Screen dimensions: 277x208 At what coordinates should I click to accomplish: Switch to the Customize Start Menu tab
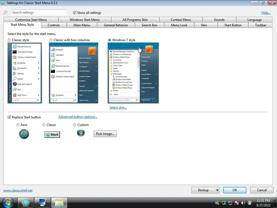pos(31,19)
